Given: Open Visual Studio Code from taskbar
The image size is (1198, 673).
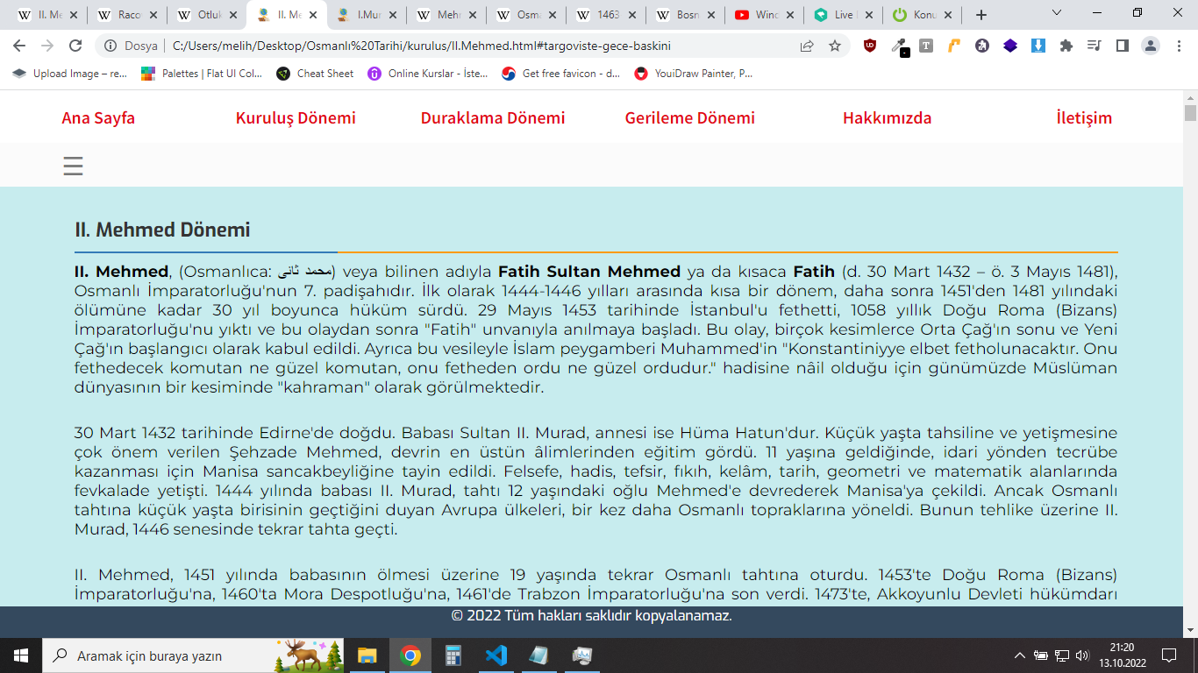Looking at the screenshot, I should [496, 655].
